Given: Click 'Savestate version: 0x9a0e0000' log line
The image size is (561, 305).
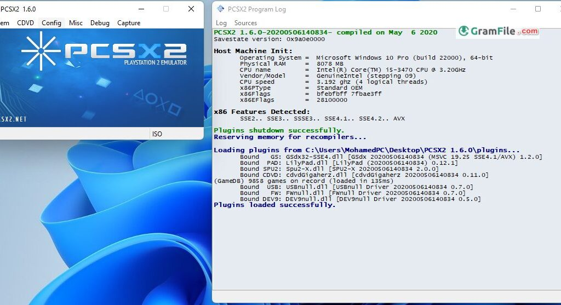Looking at the screenshot, I should click(x=270, y=39).
